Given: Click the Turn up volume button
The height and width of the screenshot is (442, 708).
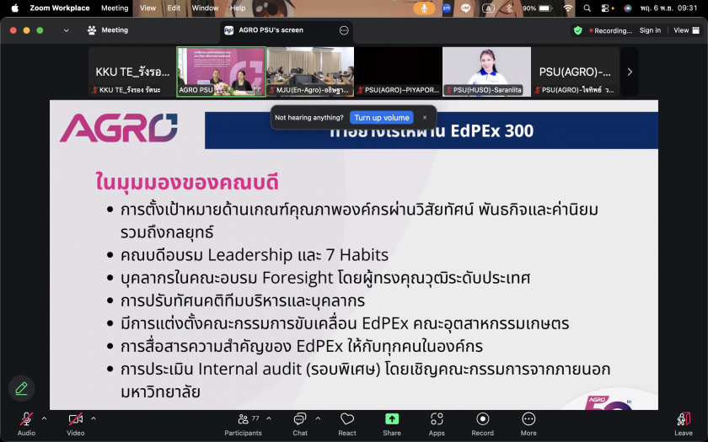Looking at the screenshot, I should pos(382,118).
